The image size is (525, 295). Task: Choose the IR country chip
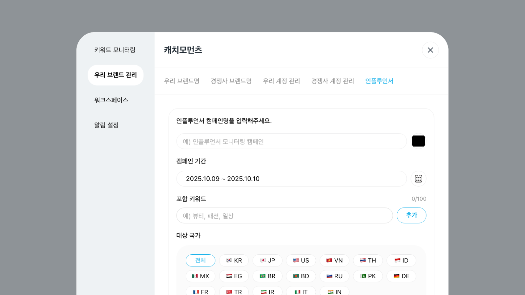pyautogui.click(x=267, y=291)
